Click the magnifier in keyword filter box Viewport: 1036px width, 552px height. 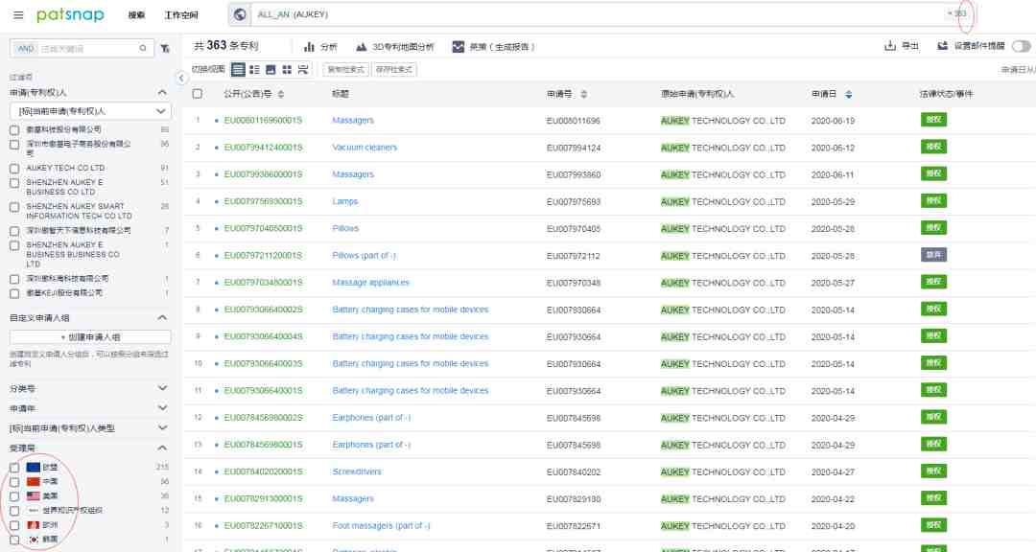click(143, 48)
